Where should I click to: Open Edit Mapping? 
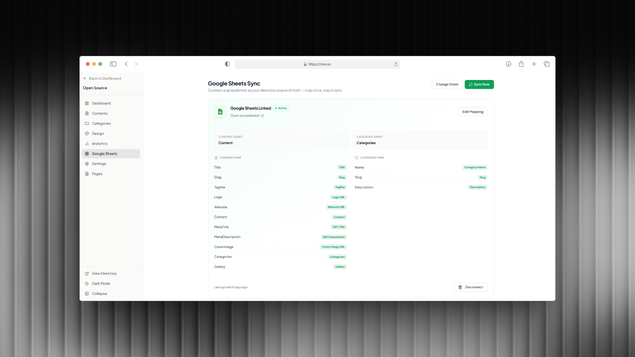coord(473,112)
